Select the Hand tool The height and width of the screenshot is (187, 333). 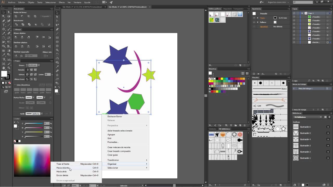tap(4, 68)
